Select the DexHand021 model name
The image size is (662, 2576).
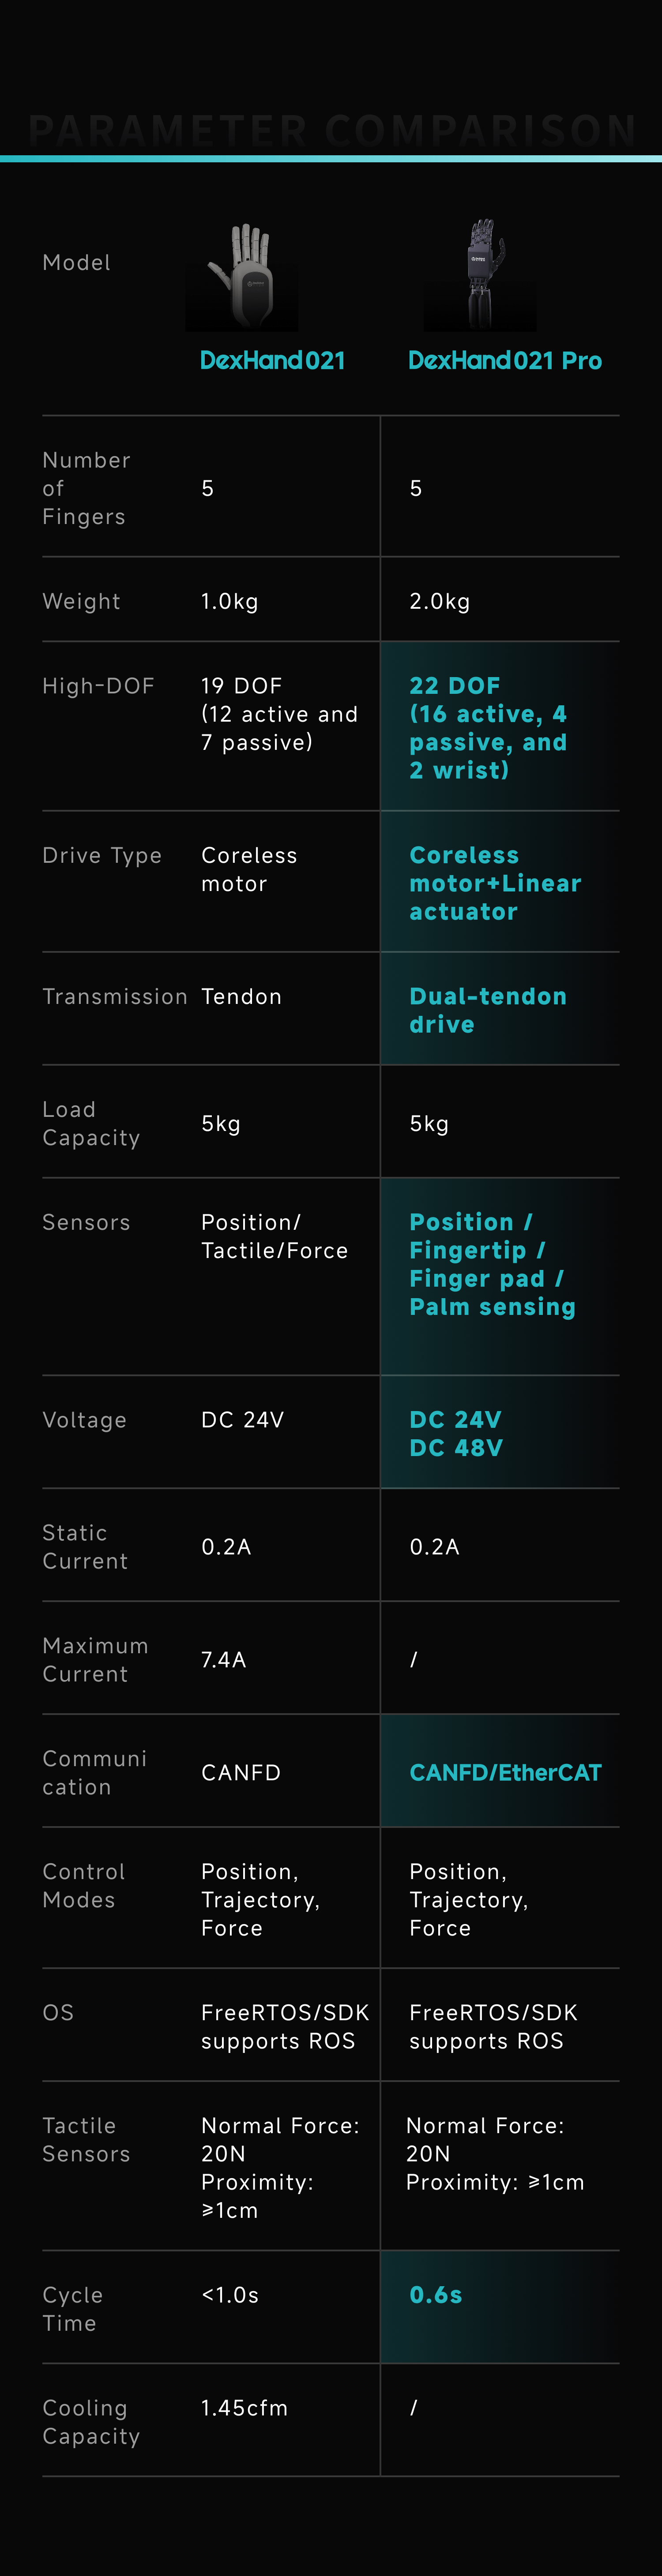[272, 360]
